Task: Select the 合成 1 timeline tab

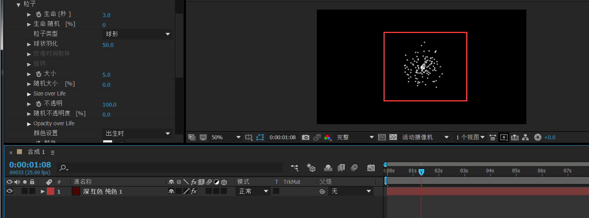Action: [x=36, y=152]
